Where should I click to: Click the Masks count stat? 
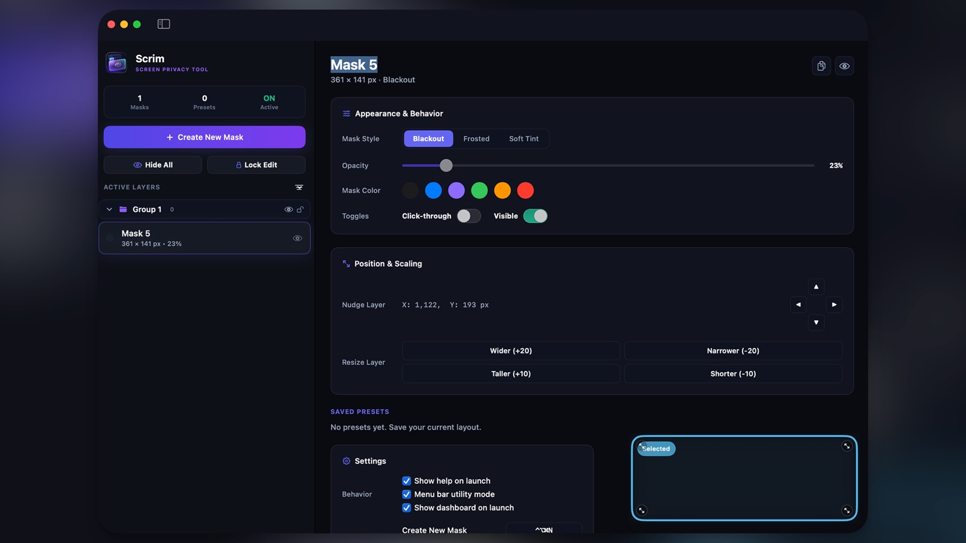139,102
